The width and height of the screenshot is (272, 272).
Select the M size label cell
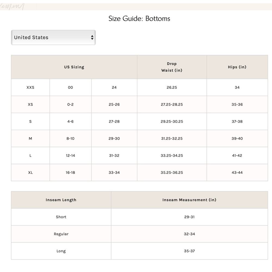(30, 138)
